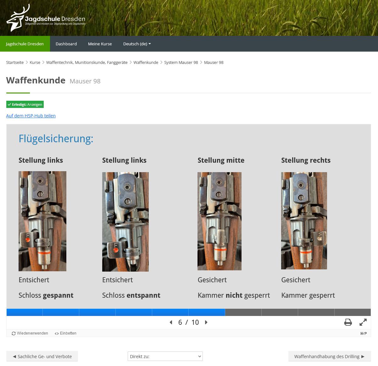Click 'Kammer nicht gesperrt' caption
Viewport: 378px width, 366px height.
point(234,295)
